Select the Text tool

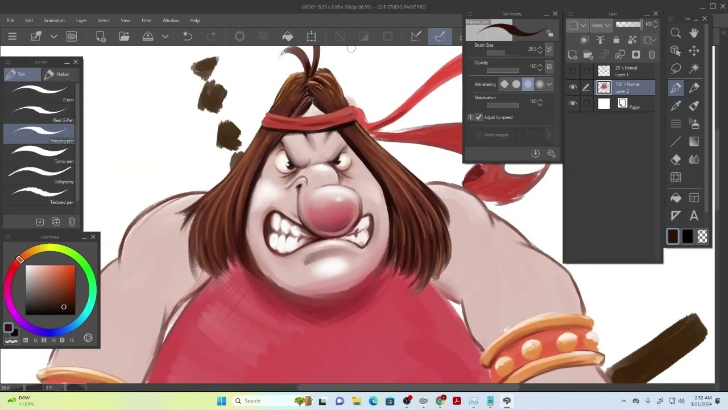pyautogui.click(x=694, y=216)
